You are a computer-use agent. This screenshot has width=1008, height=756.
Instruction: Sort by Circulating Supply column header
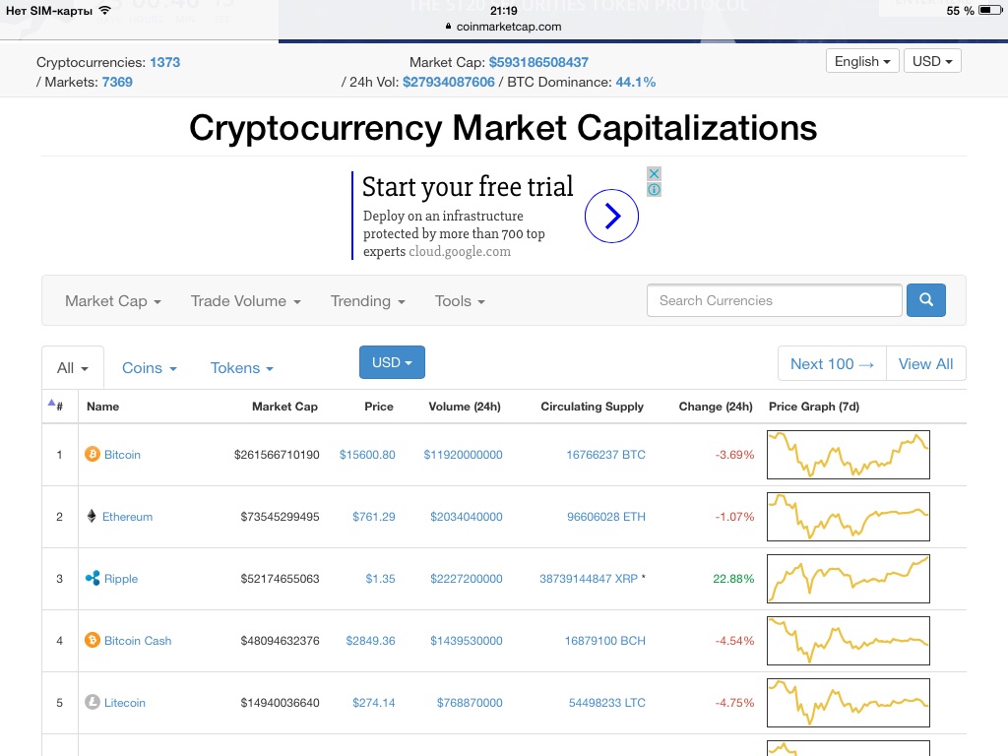click(x=592, y=407)
